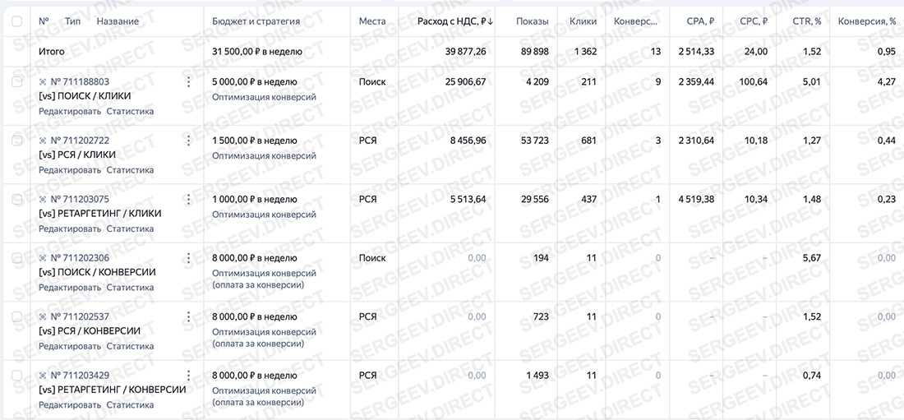The width and height of the screenshot is (904, 420).
Task: Open campaign [vs] РСЯ / КОНВЕРСИИ
Action: pyautogui.click(x=90, y=331)
